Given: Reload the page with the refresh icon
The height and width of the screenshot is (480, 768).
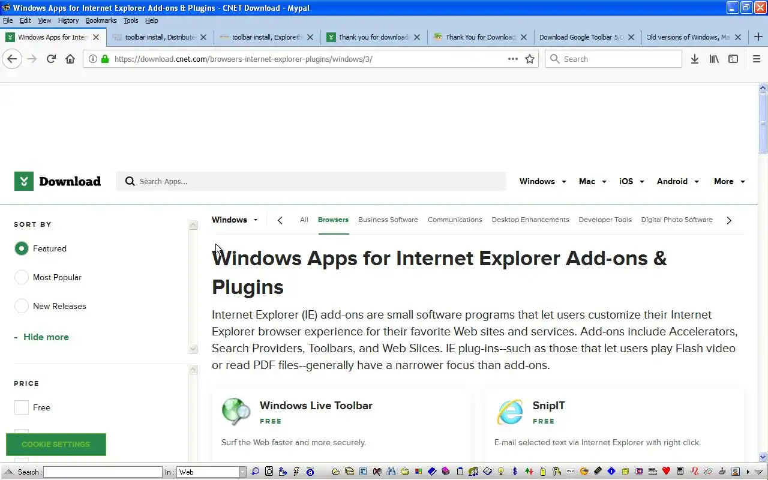Looking at the screenshot, I should click(51, 59).
